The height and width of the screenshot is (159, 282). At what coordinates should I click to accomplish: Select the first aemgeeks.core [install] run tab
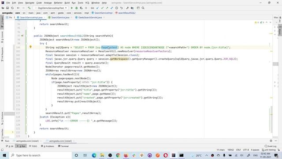27,141
